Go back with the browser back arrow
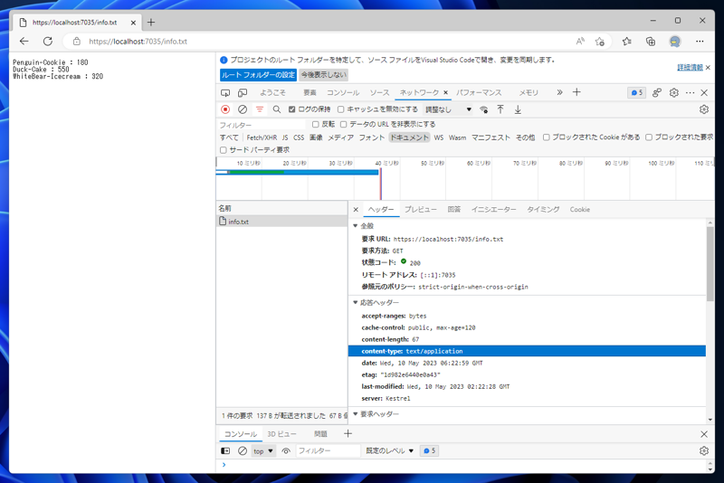This screenshot has height=483, width=724. pyautogui.click(x=24, y=41)
